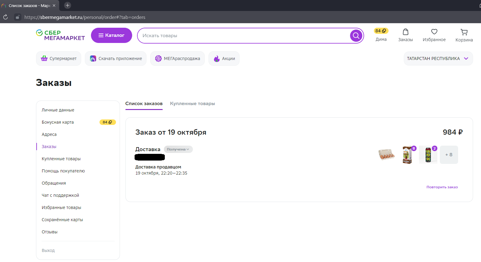Open Чат с поддержкой in sidebar

pyautogui.click(x=60, y=195)
